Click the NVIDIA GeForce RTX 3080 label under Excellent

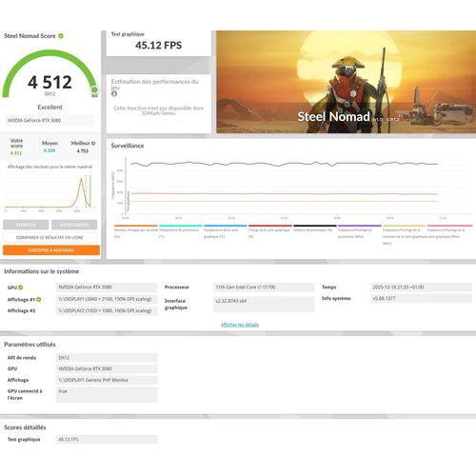[50, 120]
